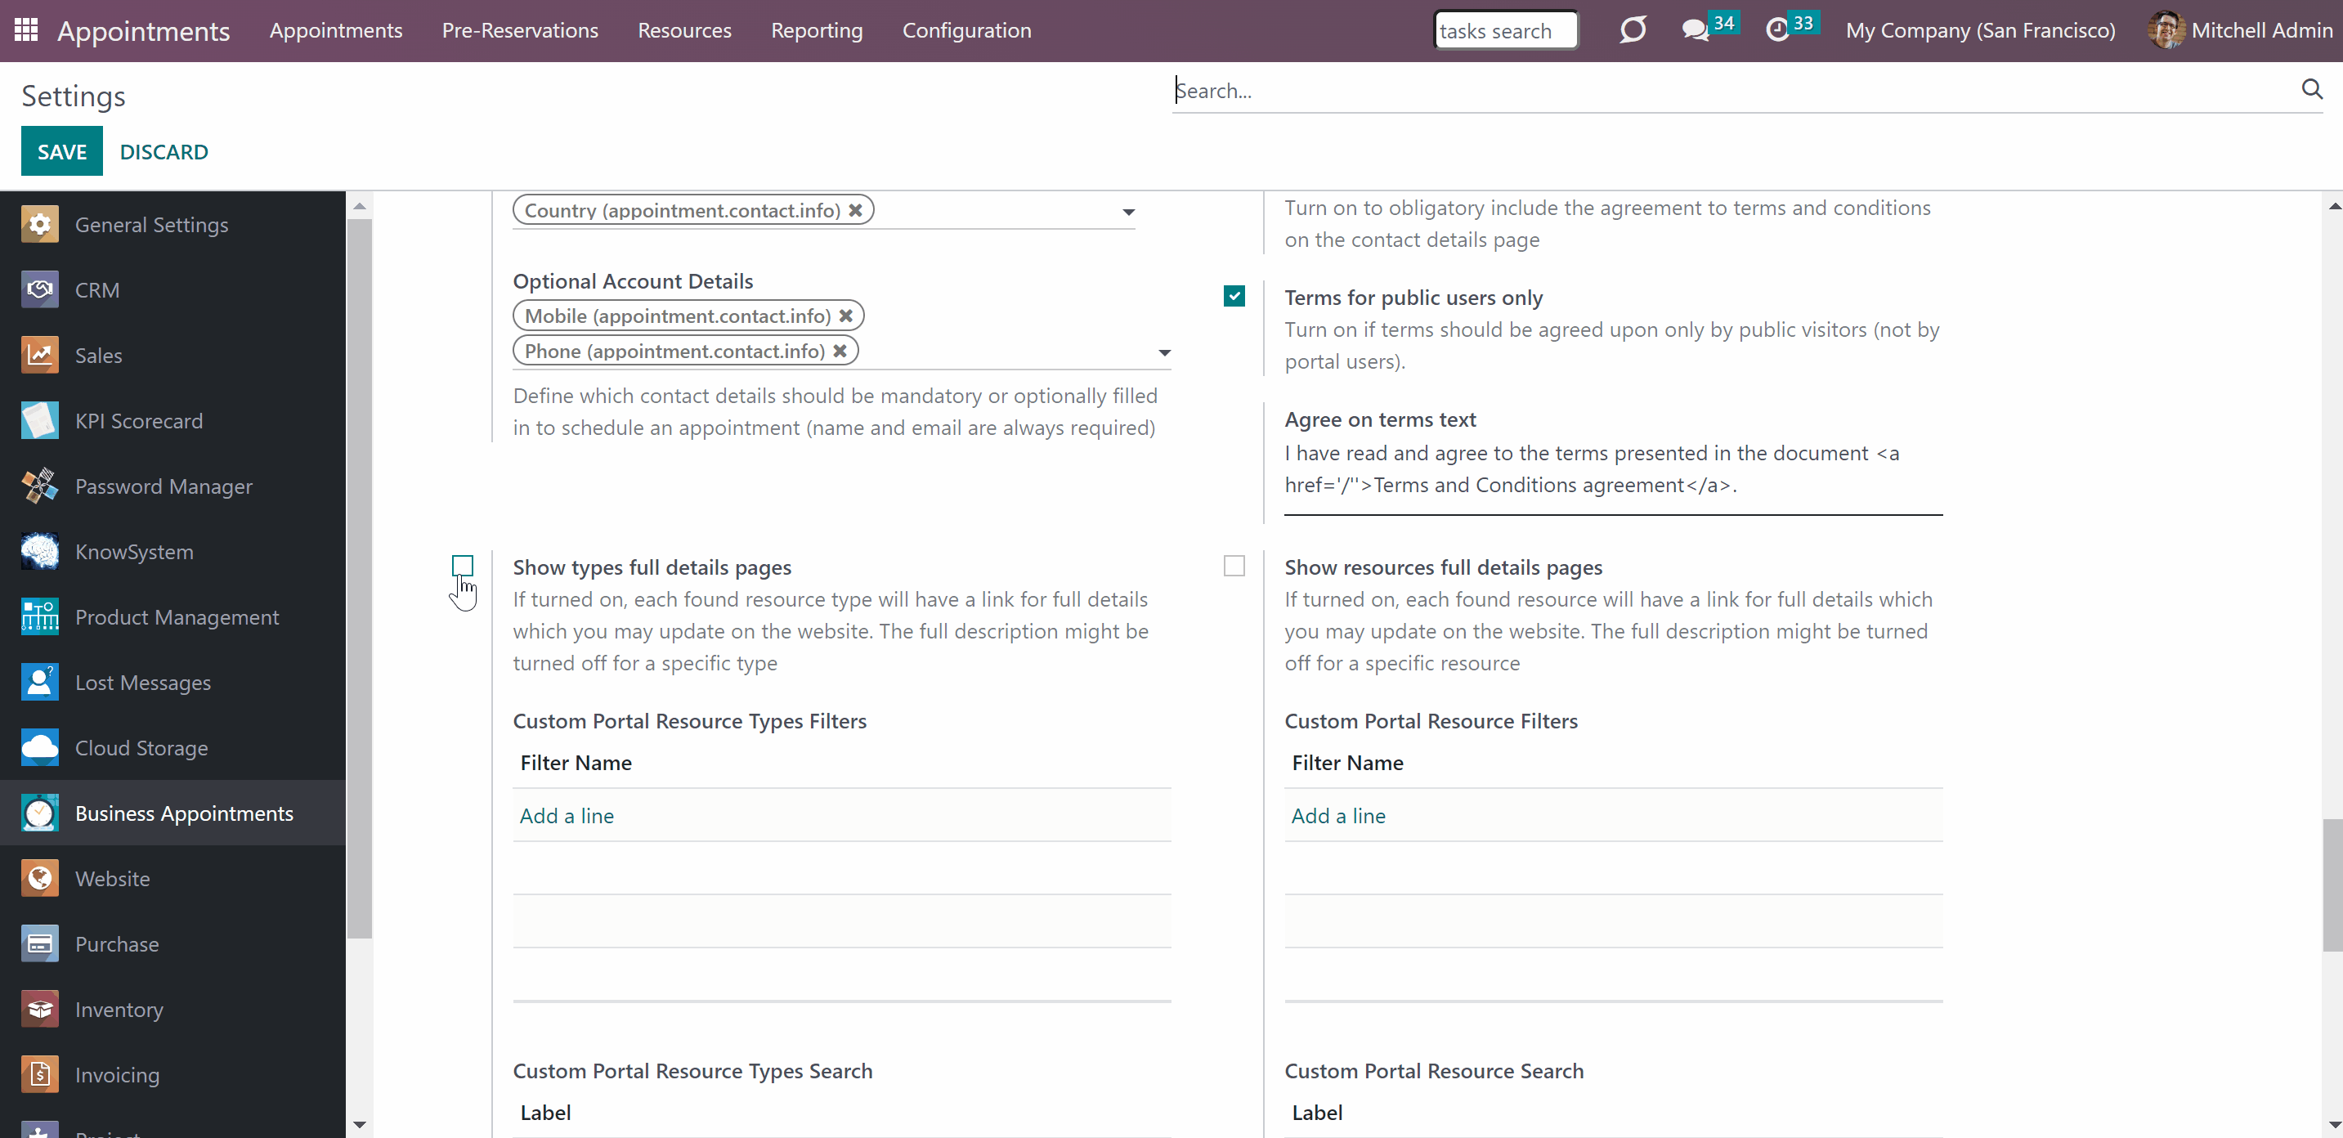Click the refresh activity icon in top bar
Viewport: 2343px width, 1138px height.
point(1633,30)
